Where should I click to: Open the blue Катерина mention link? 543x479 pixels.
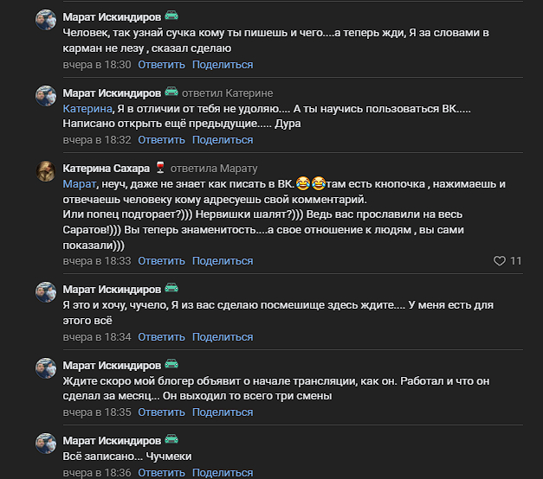(x=87, y=109)
